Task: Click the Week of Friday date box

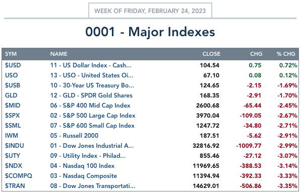Action: 150,11
